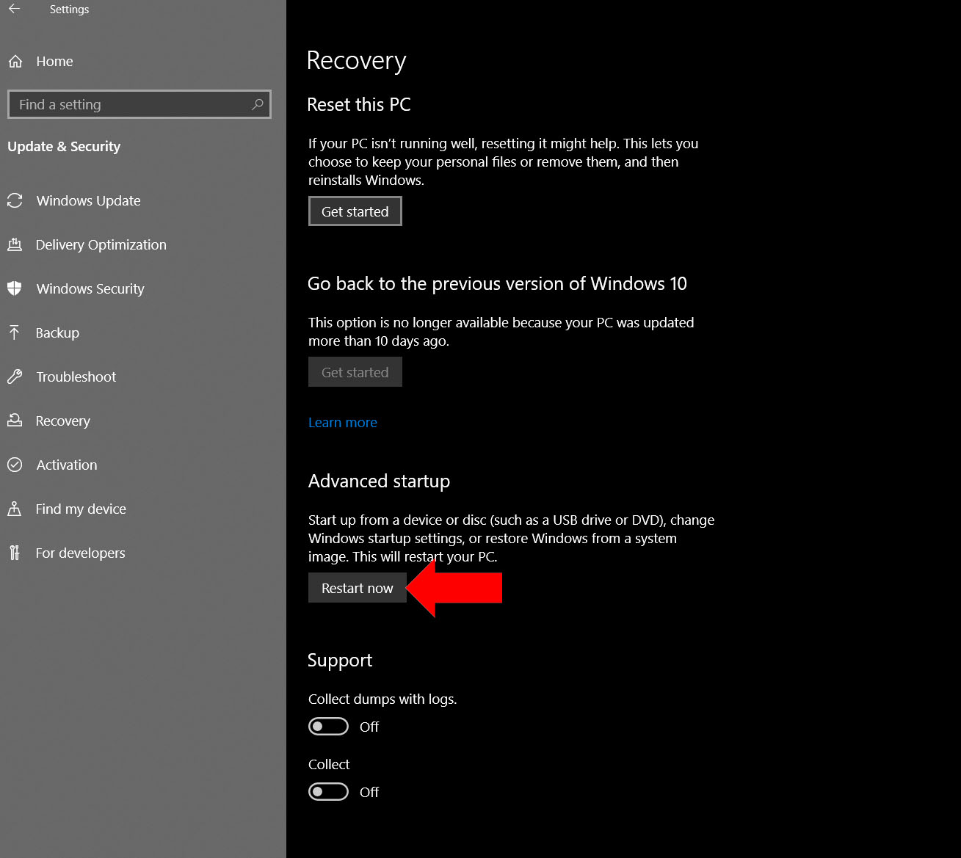Click the Delivery Optimization icon
961x858 pixels.
(x=15, y=244)
